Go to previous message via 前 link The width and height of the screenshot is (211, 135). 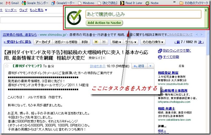click(x=177, y=42)
